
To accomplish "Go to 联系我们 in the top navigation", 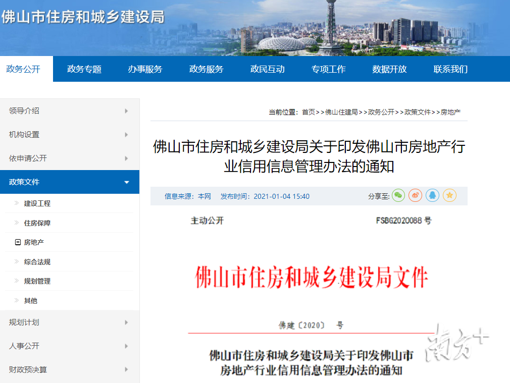I will pyautogui.click(x=450, y=69).
